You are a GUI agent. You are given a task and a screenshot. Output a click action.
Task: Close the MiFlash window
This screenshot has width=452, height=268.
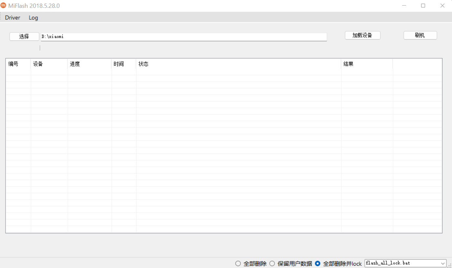click(x=442, y=6)
